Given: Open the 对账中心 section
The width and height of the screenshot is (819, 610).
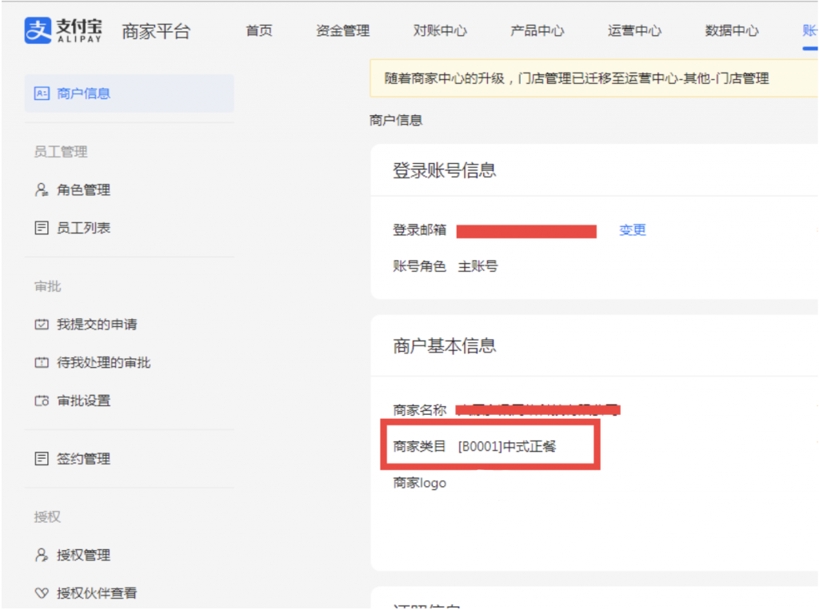Looking at the screenshot, I should click(441, 31).
